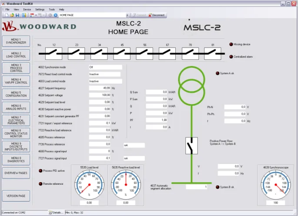
Task: Click the PF value field showing 1,00
Action: coord(157,120)
